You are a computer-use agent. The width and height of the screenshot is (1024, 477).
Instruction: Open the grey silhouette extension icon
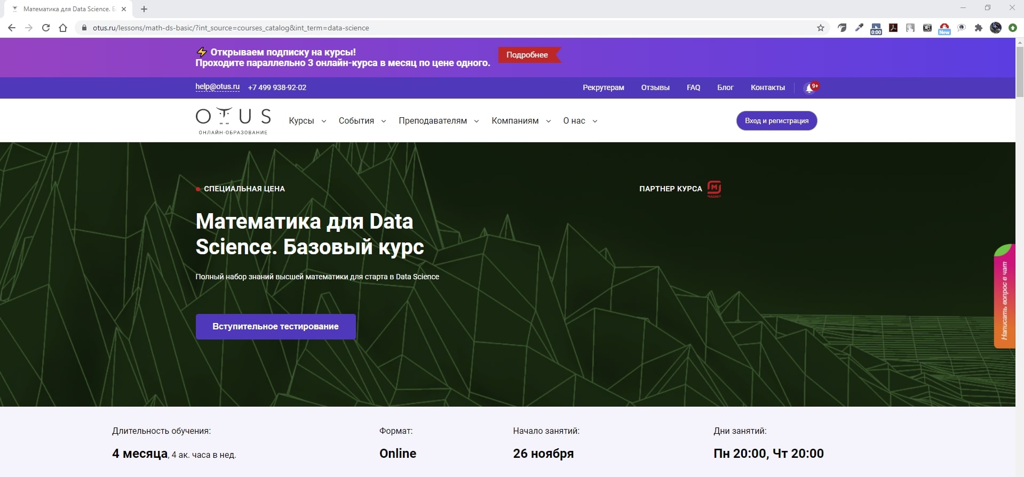coord(910,28)
